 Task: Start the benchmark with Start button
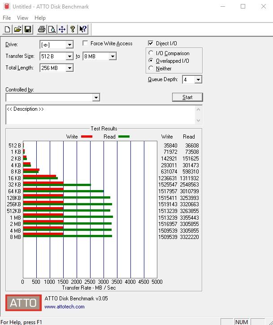point(187,97)
